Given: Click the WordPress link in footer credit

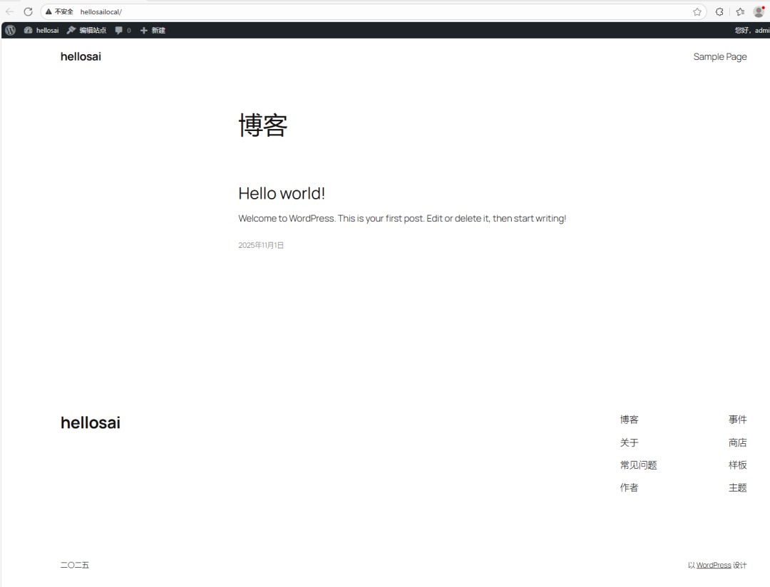Looking at the screenshot, I should (x=714, y=565).
